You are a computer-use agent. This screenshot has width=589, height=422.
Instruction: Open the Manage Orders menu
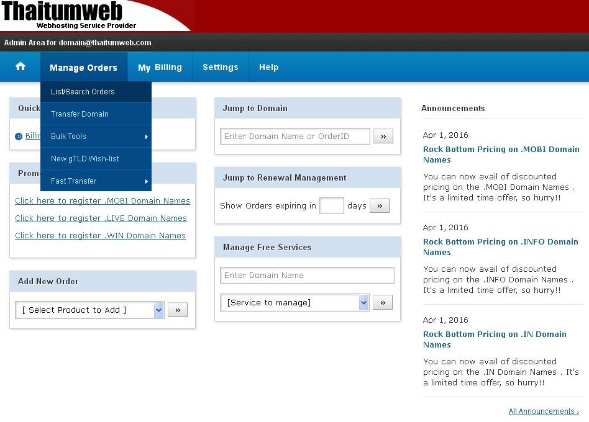(83, 68)
